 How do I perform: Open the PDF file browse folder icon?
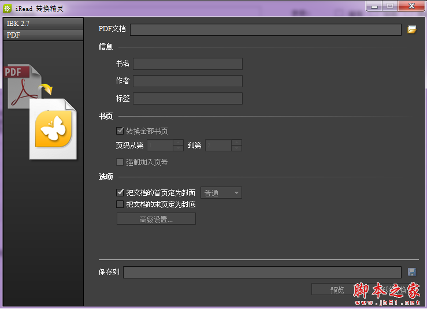tap(412, 29)
